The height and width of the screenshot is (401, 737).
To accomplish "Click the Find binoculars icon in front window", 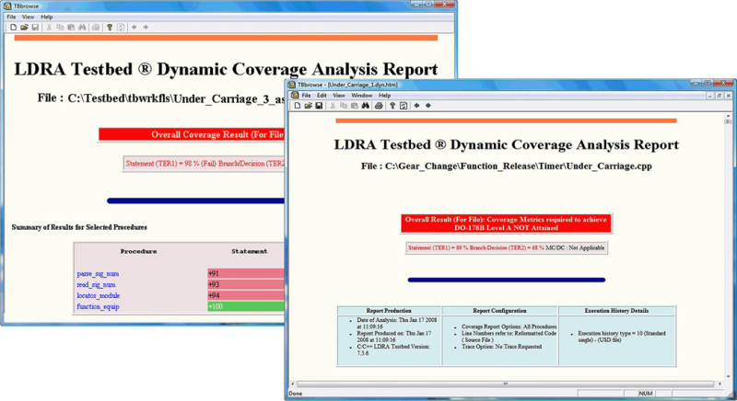I will [365, 106].
